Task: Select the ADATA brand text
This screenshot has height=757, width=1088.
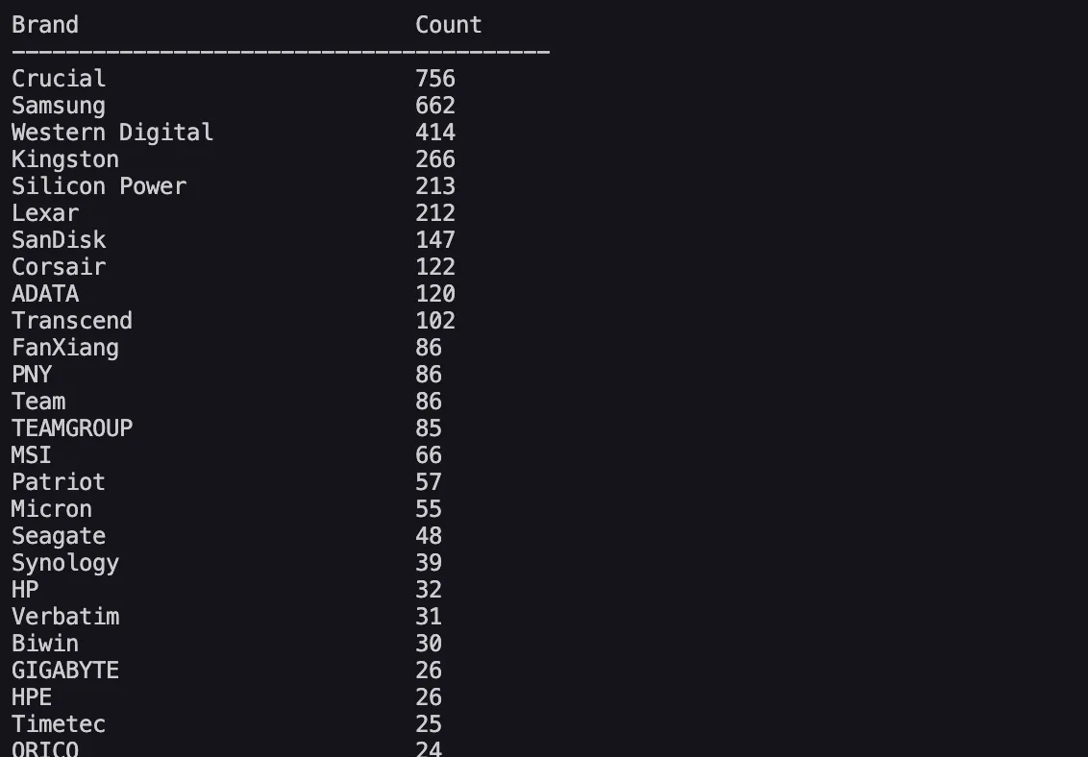Action: click(x=45, y=294)
